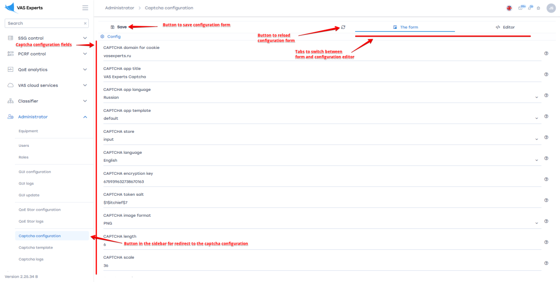Open the CAPTCHA image format dropdown
The width and height of the screenshot is (560, 282).
tap(537, 223)
